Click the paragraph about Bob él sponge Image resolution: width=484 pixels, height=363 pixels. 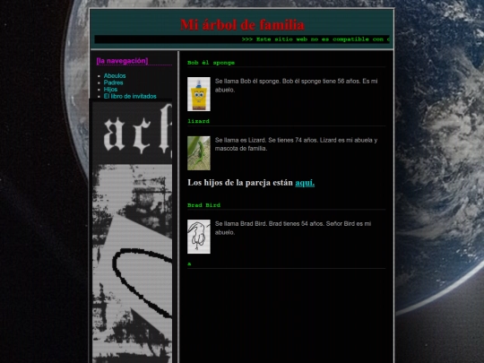click(296, 85)
